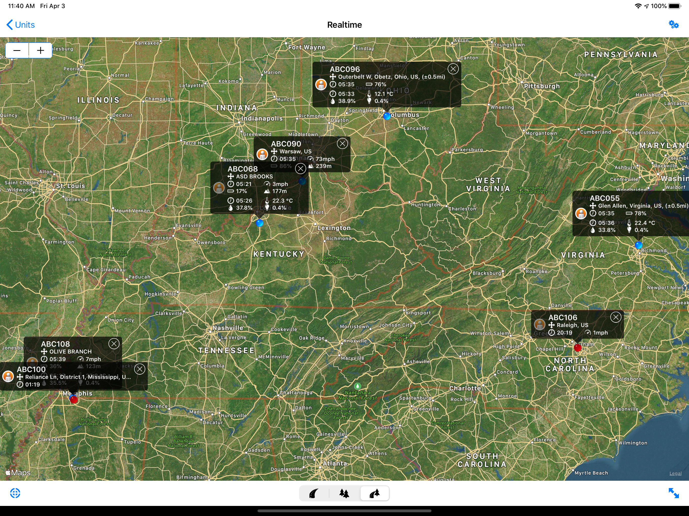This screenshot has width=689, height=516.
Task: Tap 'OLIVE BRANCH' location text
Action: point(70,352)
